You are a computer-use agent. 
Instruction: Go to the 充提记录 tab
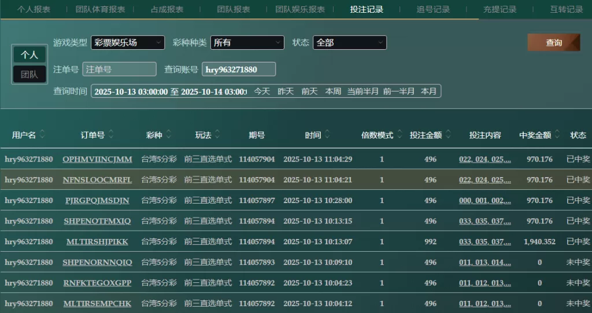point(499,9)
